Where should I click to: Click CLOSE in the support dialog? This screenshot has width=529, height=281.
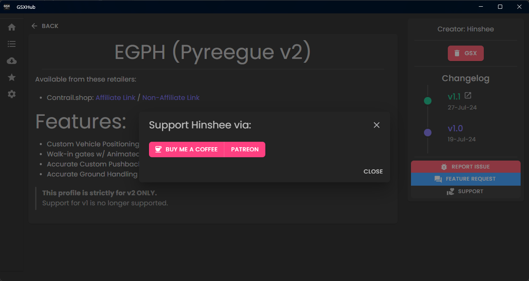(x=373, y=171)
